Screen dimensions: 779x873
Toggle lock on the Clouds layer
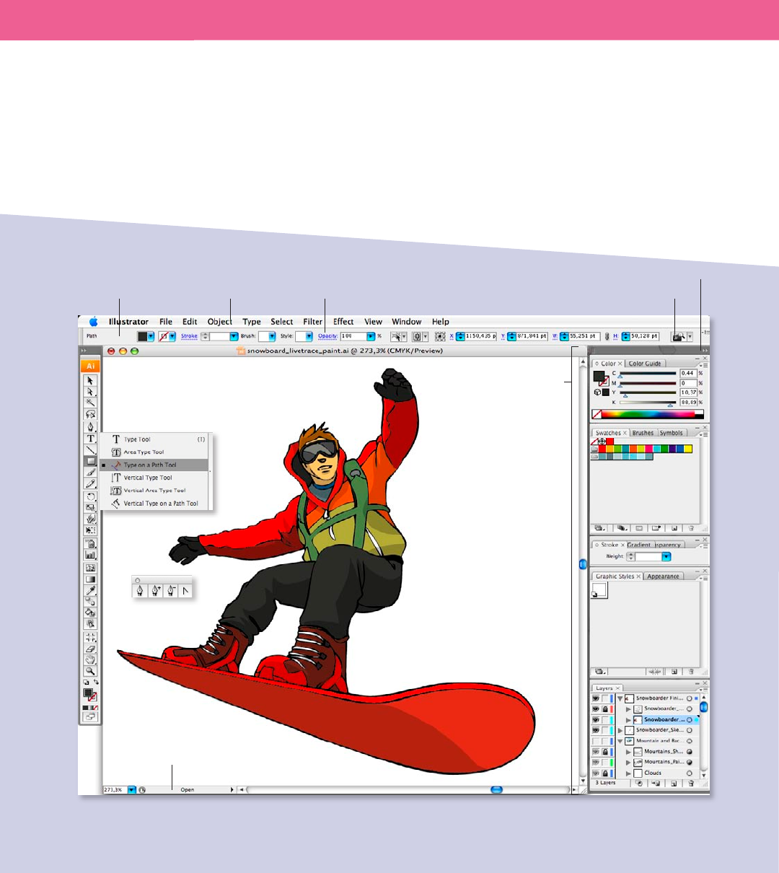pos(605,773)
